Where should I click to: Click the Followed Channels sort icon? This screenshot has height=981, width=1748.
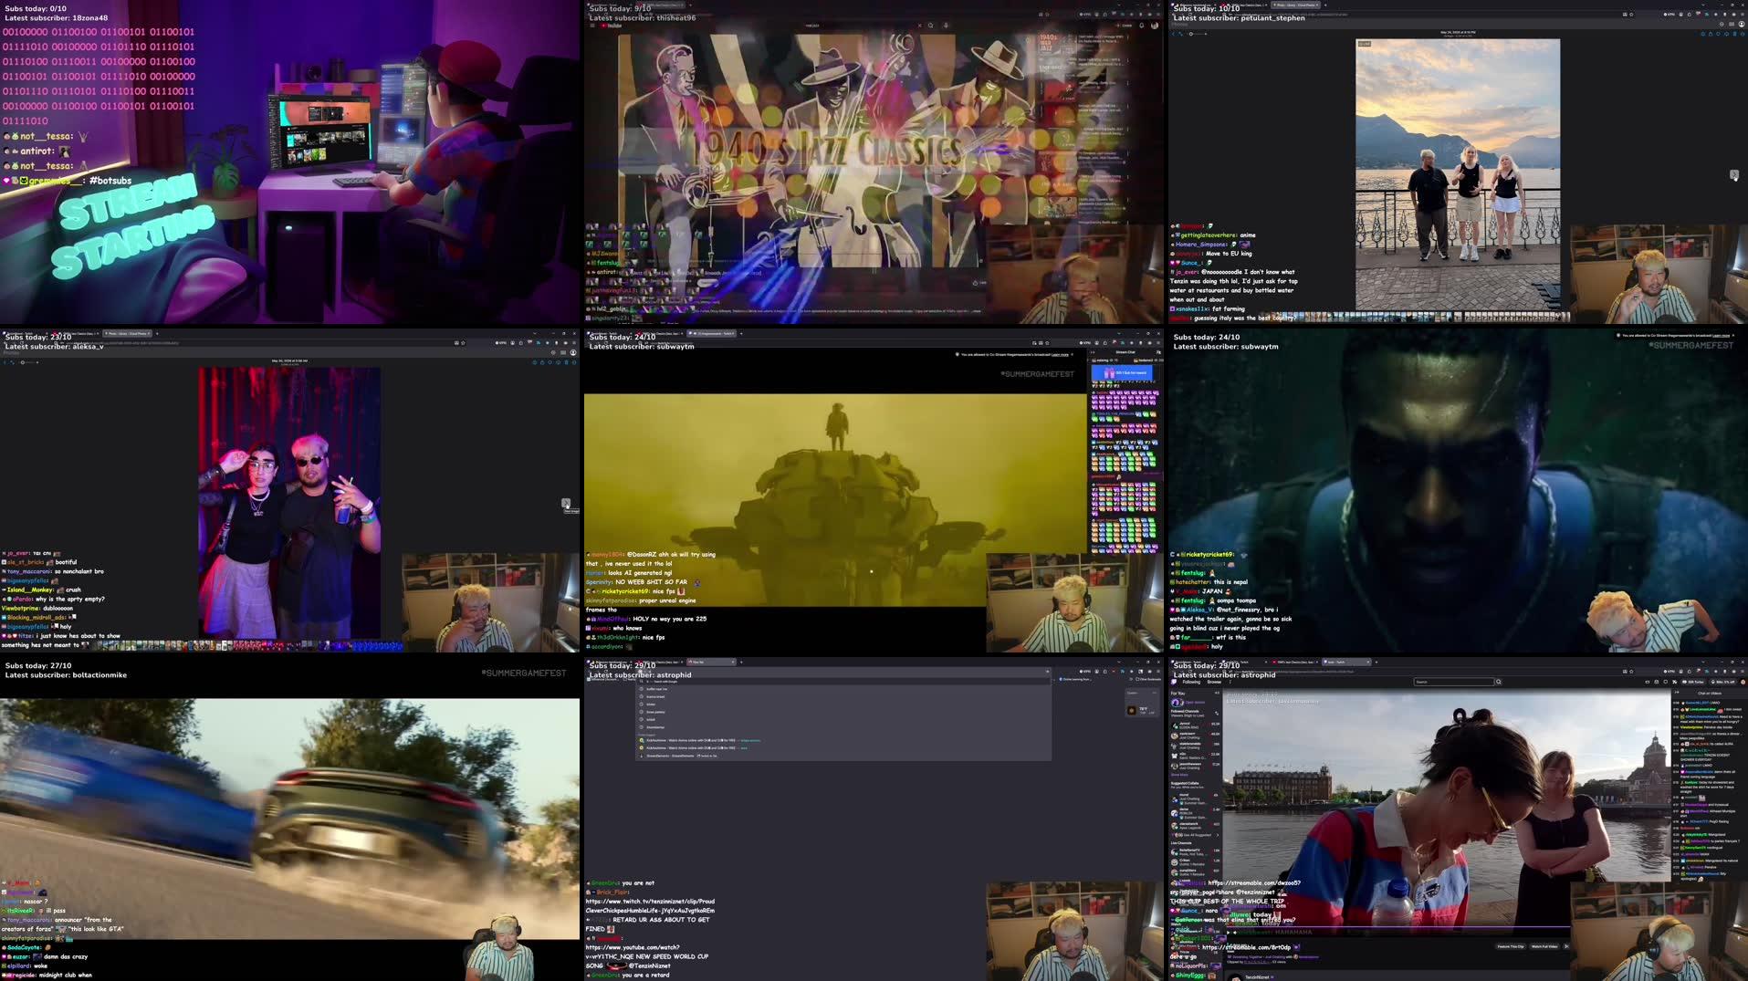(x=1217, y=713)
